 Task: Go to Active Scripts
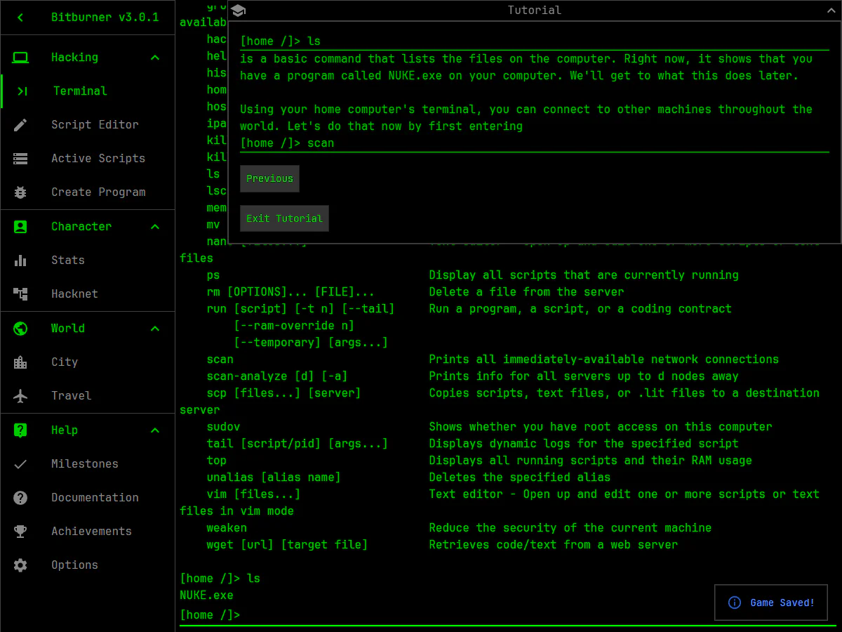(x=88, y=159)
